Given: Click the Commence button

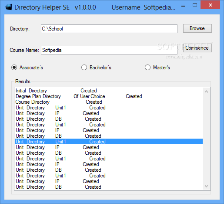Looking at the screenshot, I should pyautogui.click(x=197, y=48).
